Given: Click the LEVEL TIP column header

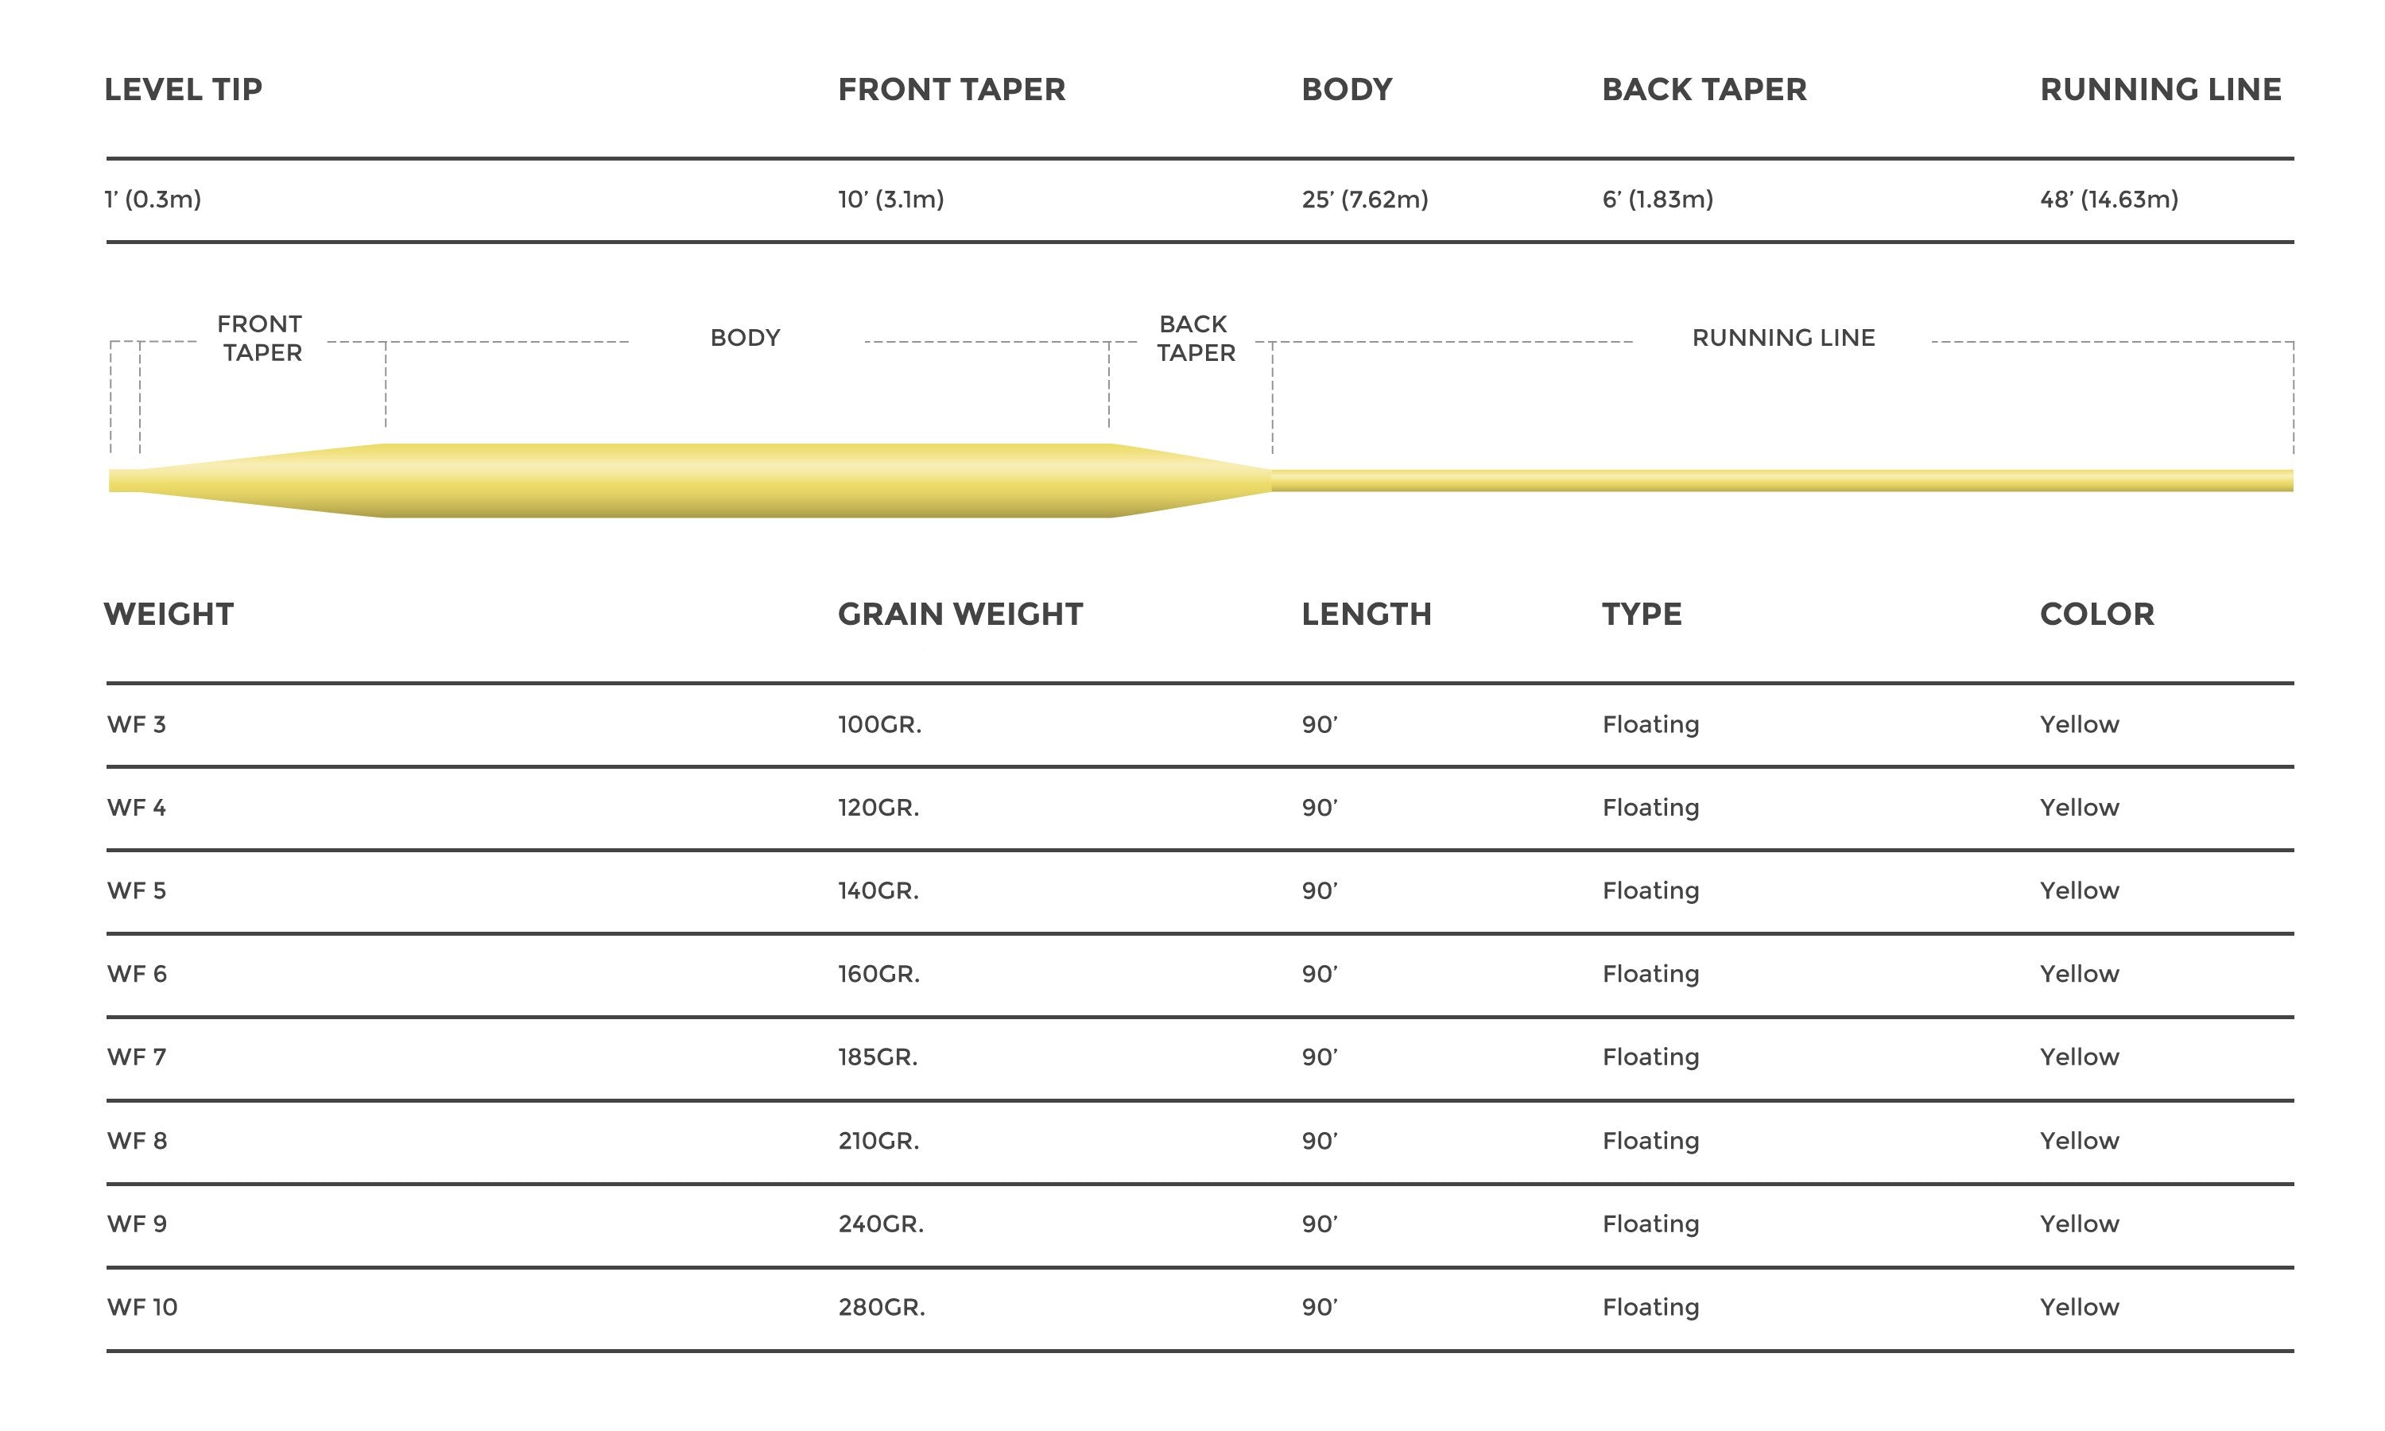Looking at the screenshot, I should coord(183,90).
